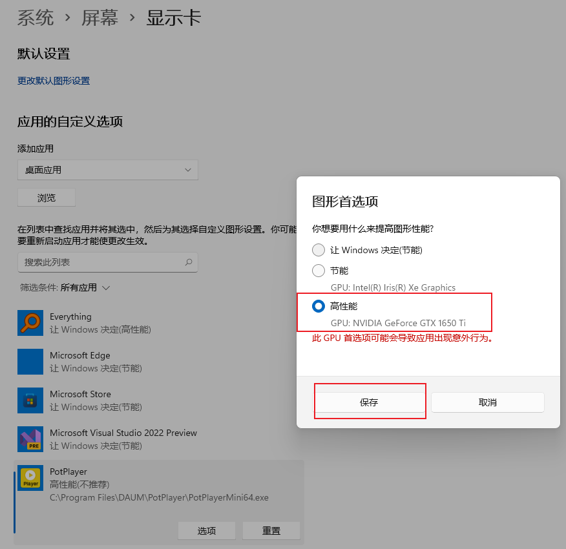Click the PotPlayer app icon
The height and width of the screenshot is (549, 566).
click(30, 478)
